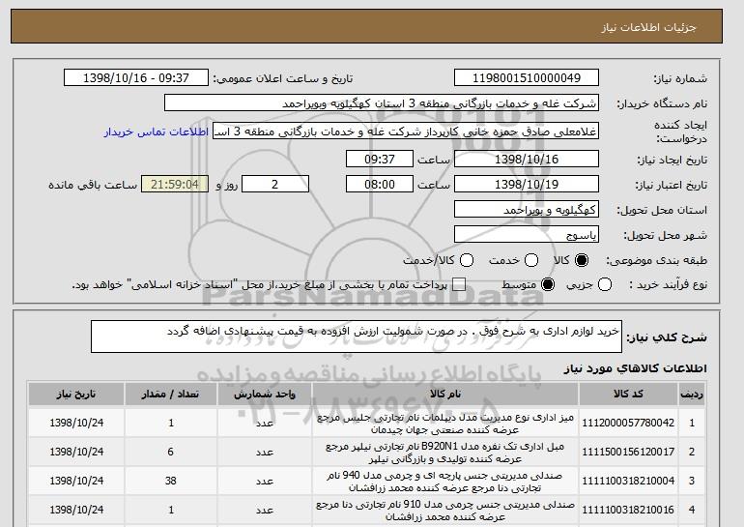
Task: Click product code 1112000057780042
Action: 628,423
